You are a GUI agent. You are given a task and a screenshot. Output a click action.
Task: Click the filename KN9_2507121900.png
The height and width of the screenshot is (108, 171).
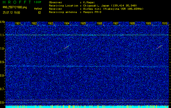[15, 8]
